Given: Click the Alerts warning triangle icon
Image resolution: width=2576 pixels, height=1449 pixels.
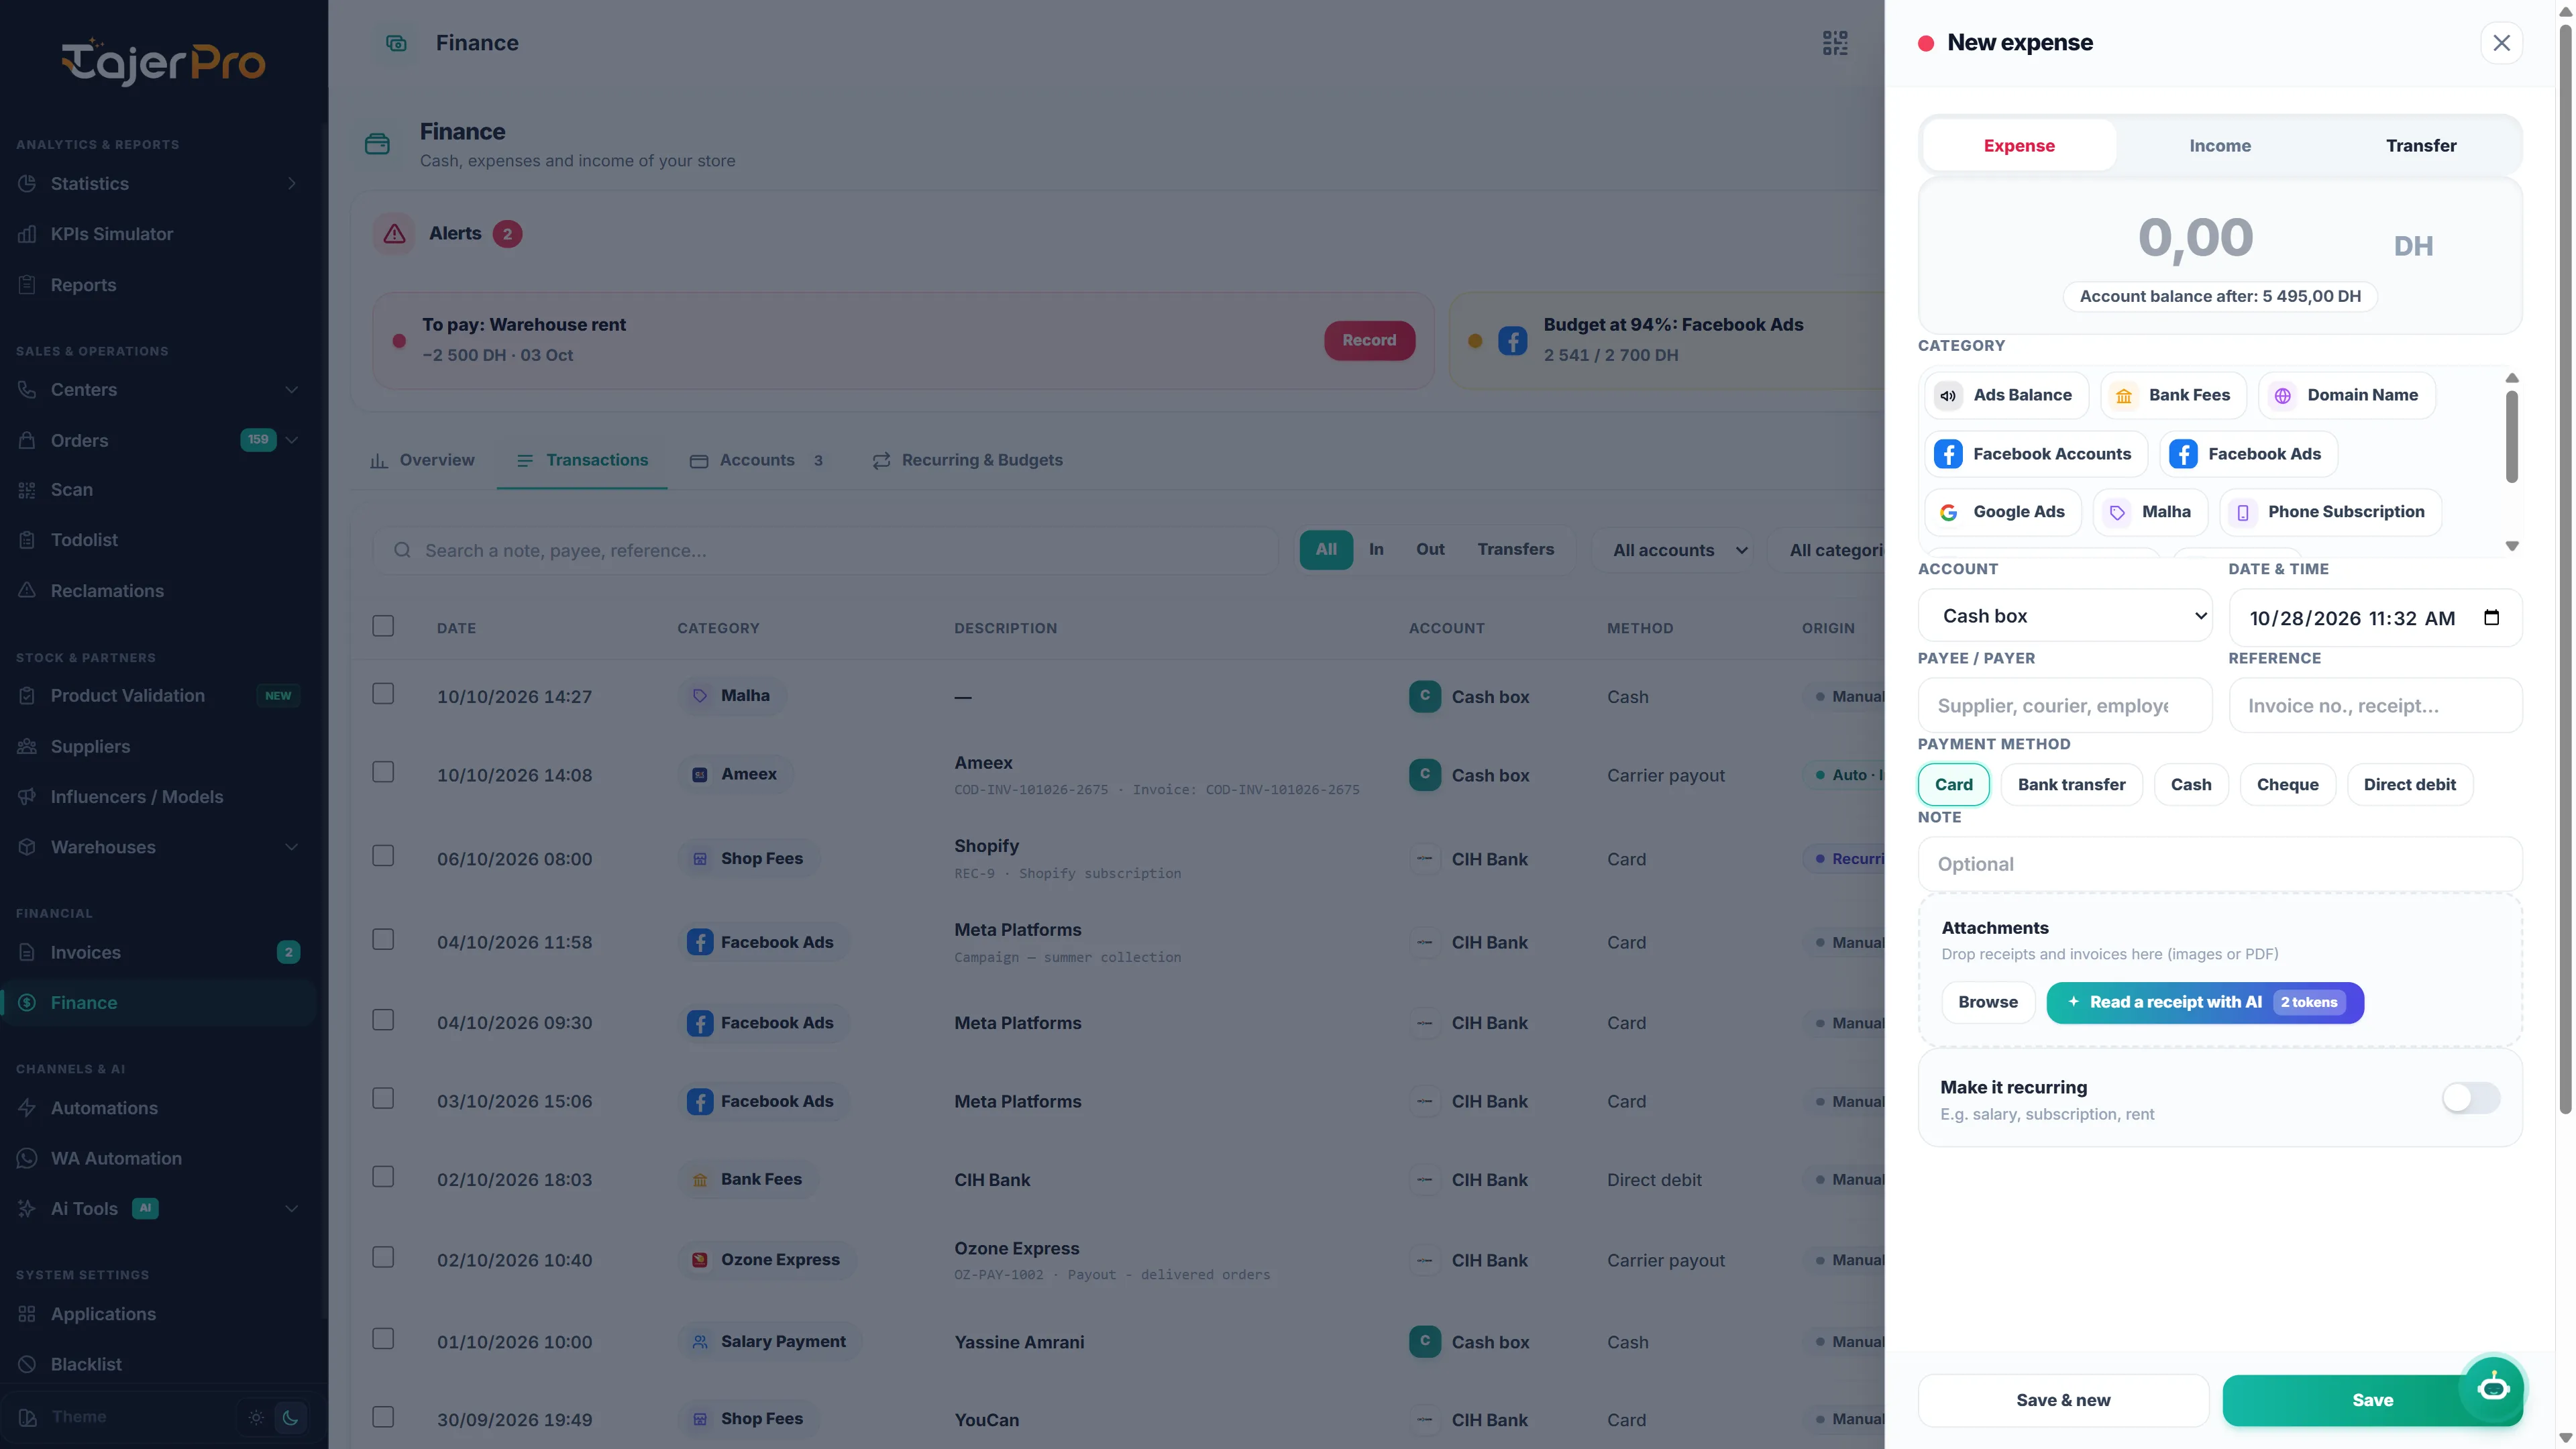Looking at the screenshot, I should click(394, 233).
